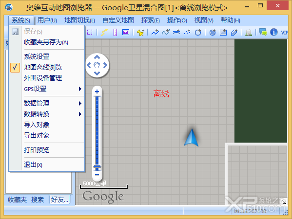This screenshot has height=219, width=292.
Task: Switch to the 好友... tab
Action: pyautogui.click(x=59, y=200)
